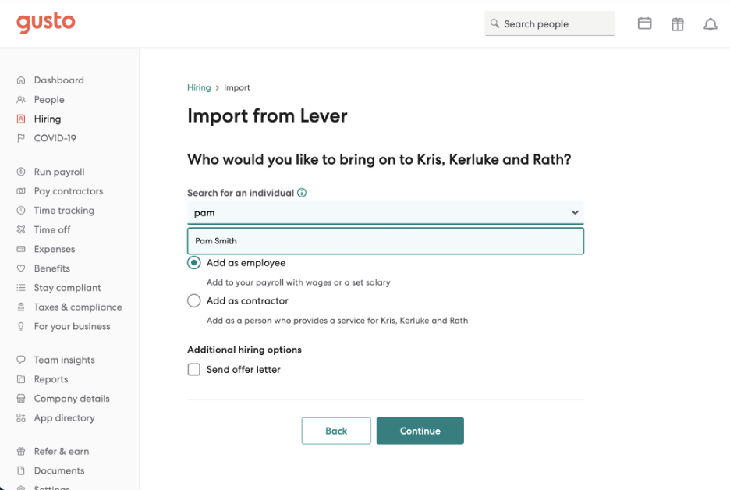Open Documents in the sidebar

(59, 471)
